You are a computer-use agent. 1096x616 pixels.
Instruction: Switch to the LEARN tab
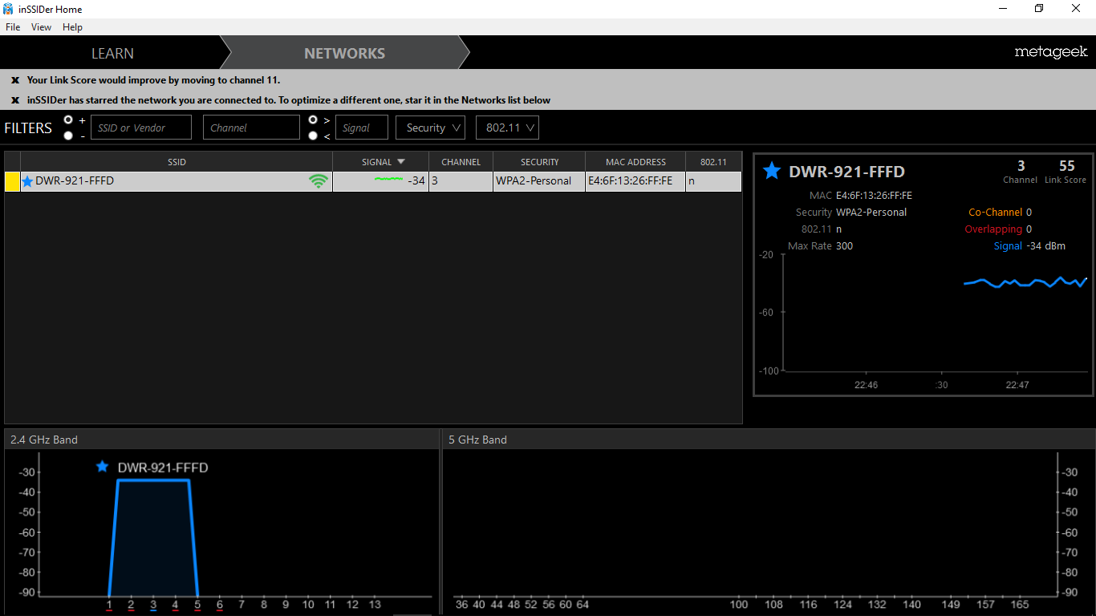click(x=112, y=53)
